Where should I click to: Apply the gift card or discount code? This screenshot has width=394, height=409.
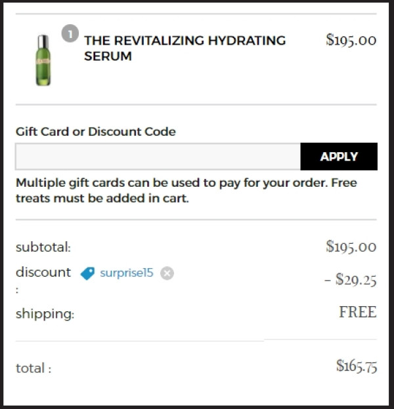pos(339,157)
